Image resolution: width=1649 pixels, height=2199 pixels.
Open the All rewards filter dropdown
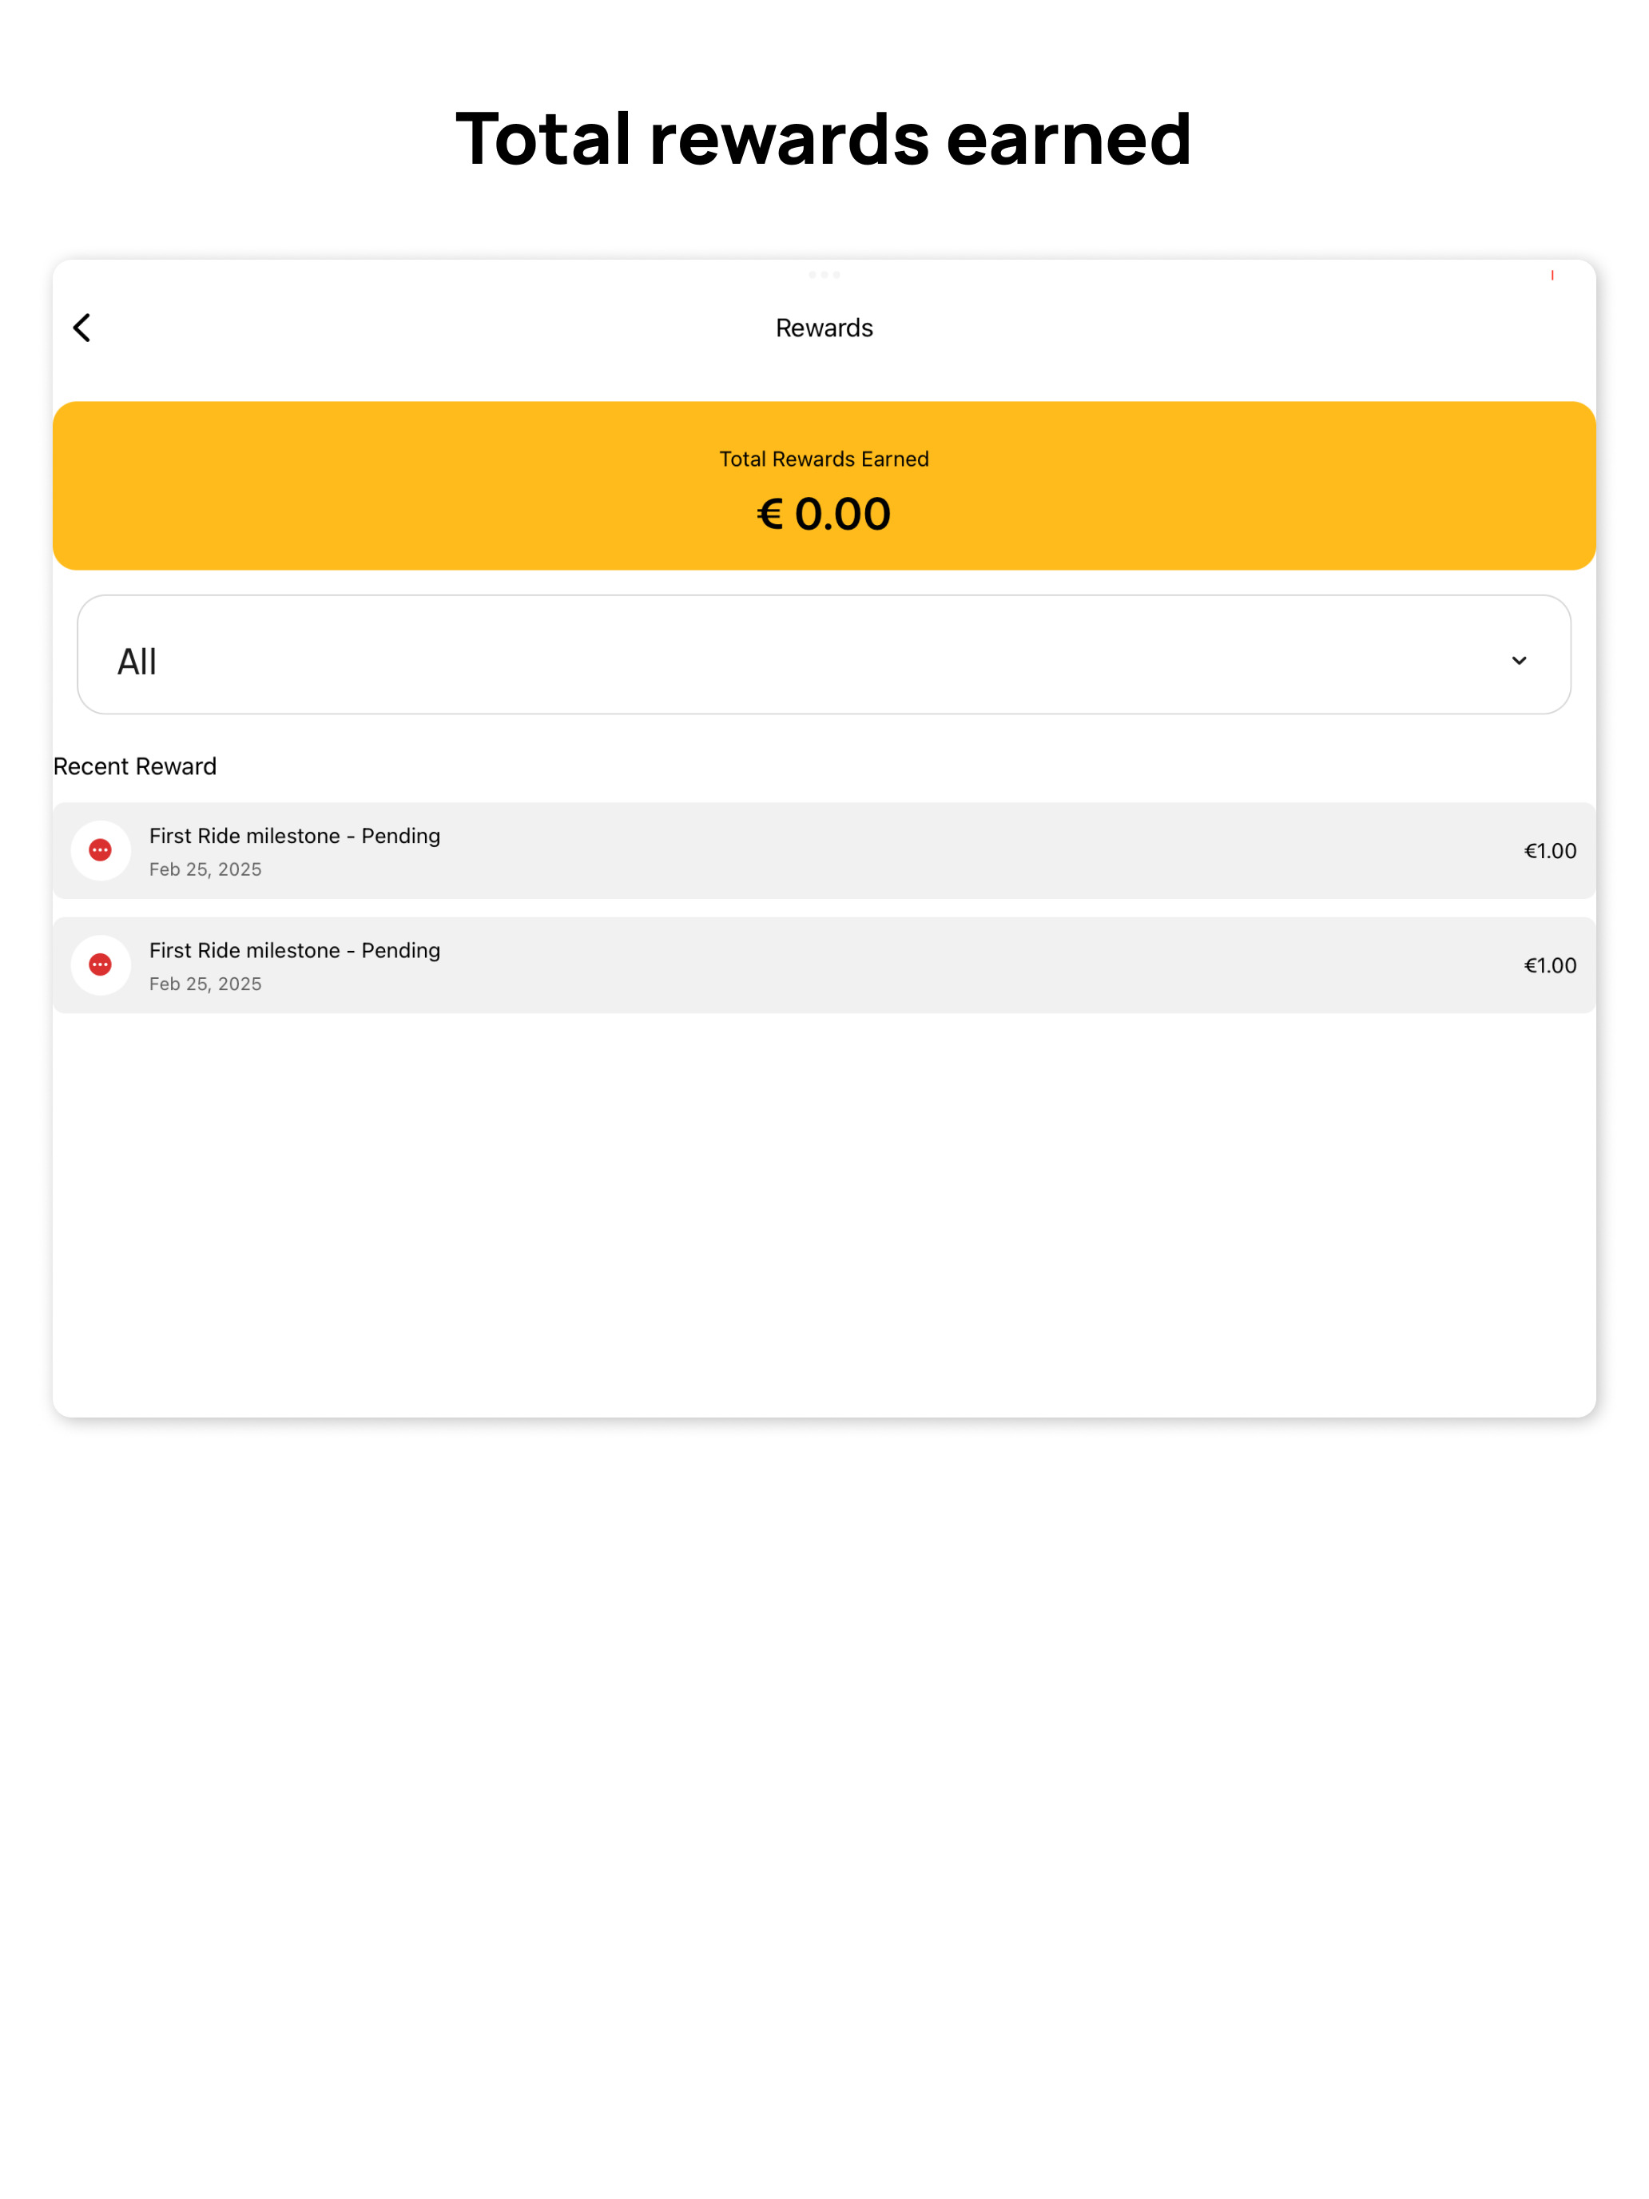824,654
